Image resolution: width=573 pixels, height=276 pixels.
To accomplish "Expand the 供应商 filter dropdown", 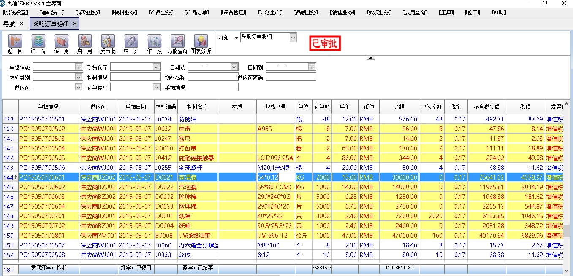I will (x=79, y=87).
